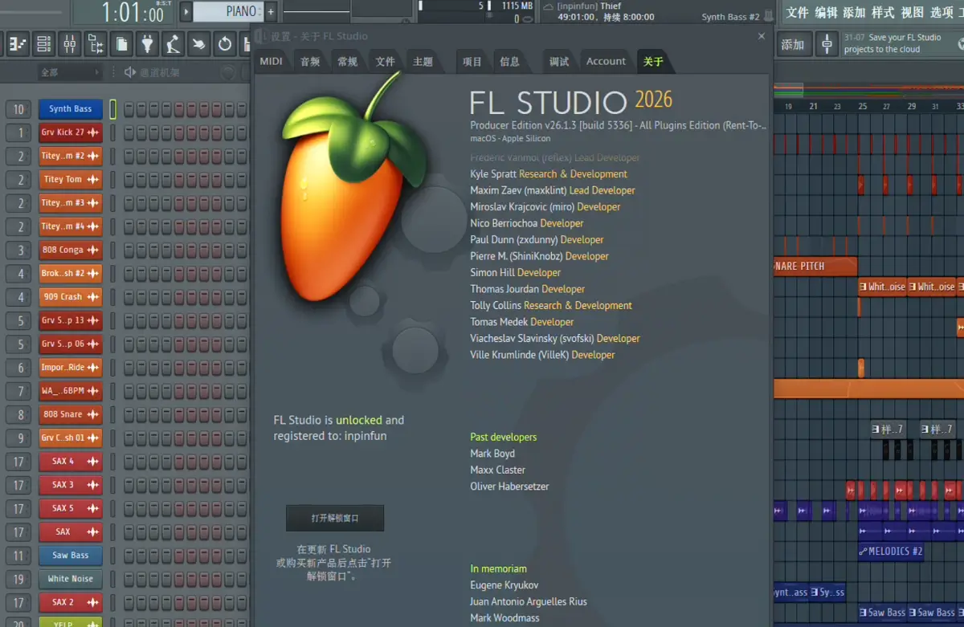Click waveform icon on 808 Conga channel
The height and width of the screenshot is (627, 964).
(94, 250)
